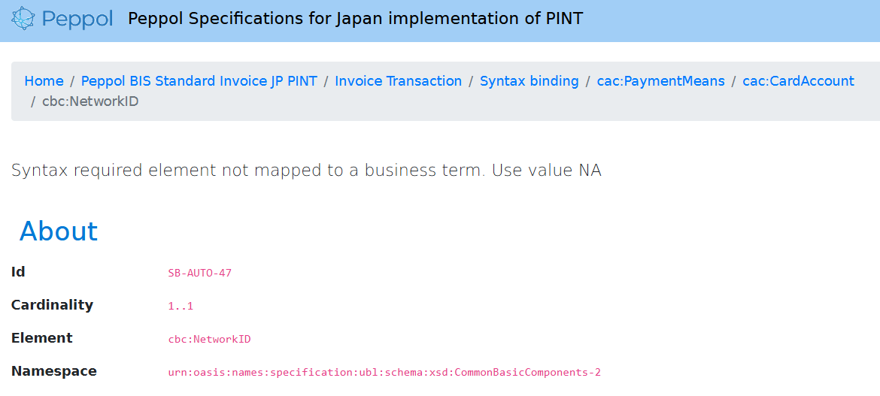Click the Namespace field label
Screen dimensions: 880x396
53,371
